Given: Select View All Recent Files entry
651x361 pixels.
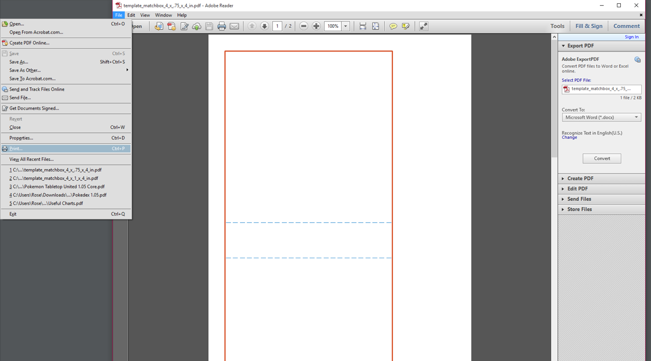Looking at the screenshot, I should [66, 159].
